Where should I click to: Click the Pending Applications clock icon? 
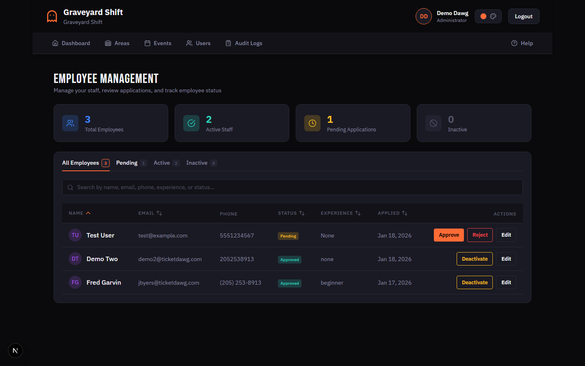click(312, 123)
